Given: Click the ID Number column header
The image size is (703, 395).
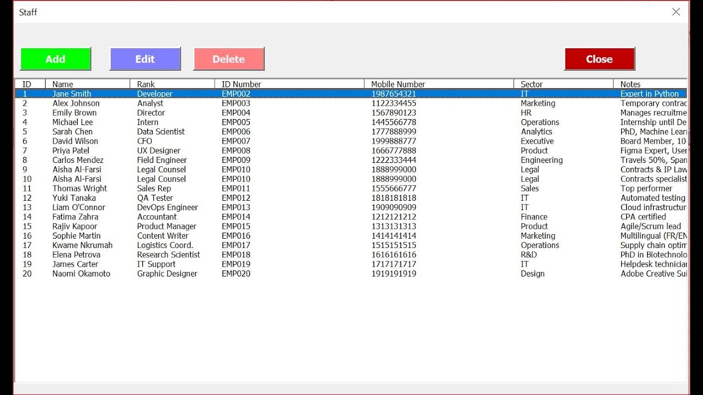Looking at the screenshot, I should pos(289,84).
